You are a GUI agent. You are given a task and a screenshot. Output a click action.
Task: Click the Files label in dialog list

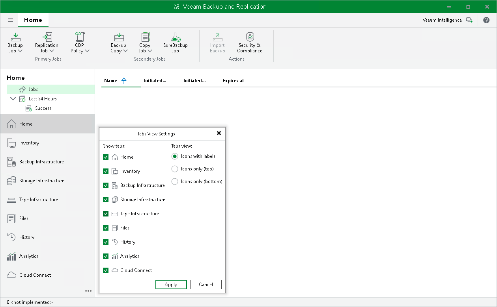tap(125, 228)
